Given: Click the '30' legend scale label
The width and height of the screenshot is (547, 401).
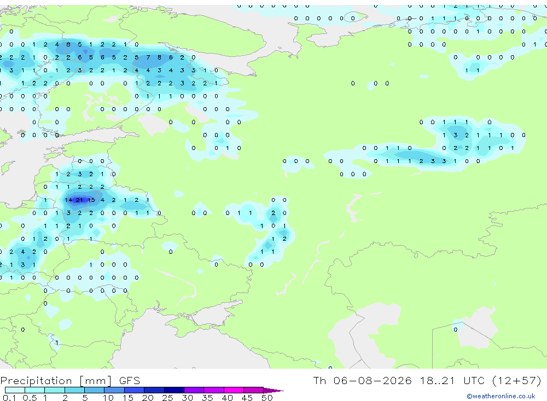Looking at the screenshot, I should click(187, 398).
